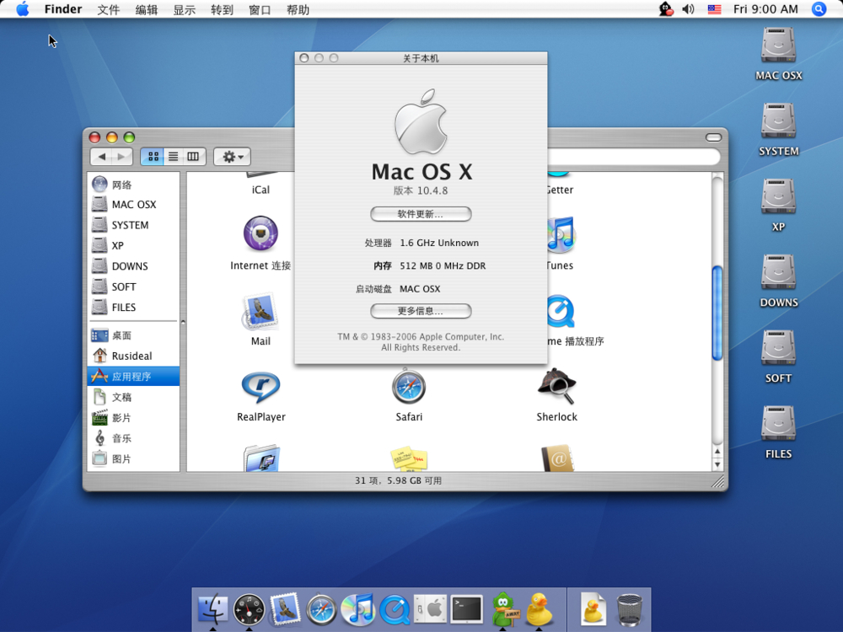Open the 显示 menu

point(185,9)
